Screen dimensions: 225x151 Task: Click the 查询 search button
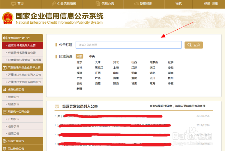(194, 45)
